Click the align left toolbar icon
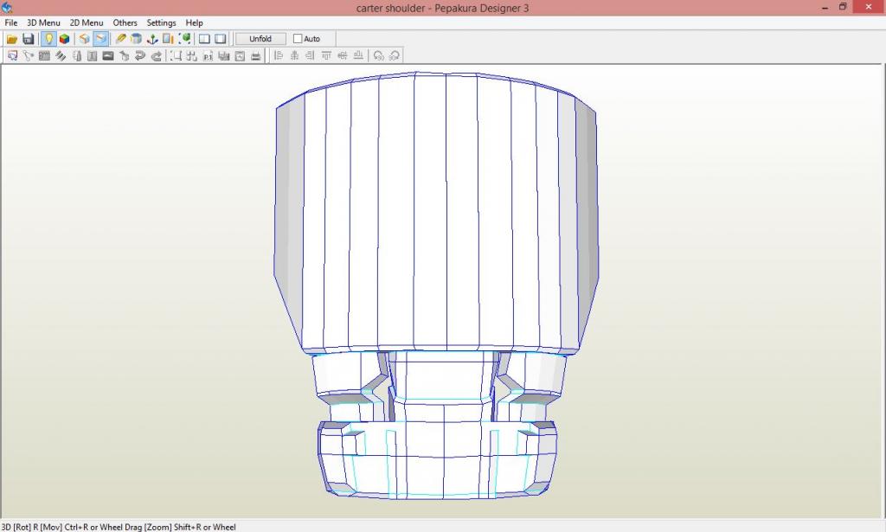Screen dimensions: 886x532 point(278,55)
